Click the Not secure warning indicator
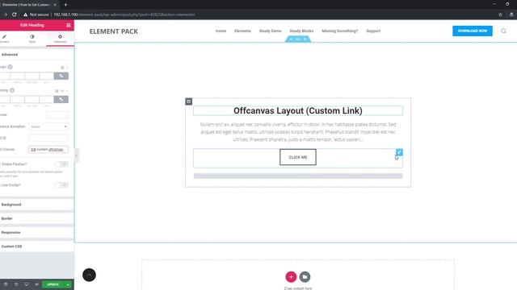The image size is (517, 290). pos(36,14)
